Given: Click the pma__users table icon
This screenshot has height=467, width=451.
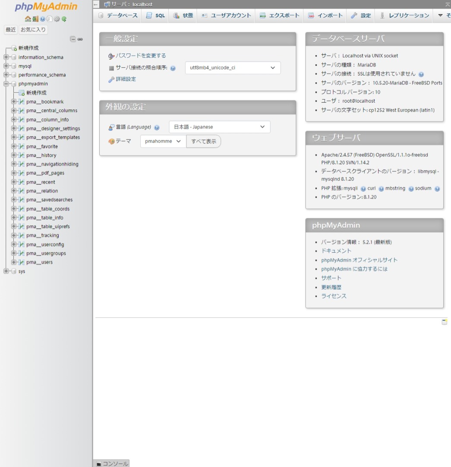Looking at the screenshot, I should coord(21,262).
